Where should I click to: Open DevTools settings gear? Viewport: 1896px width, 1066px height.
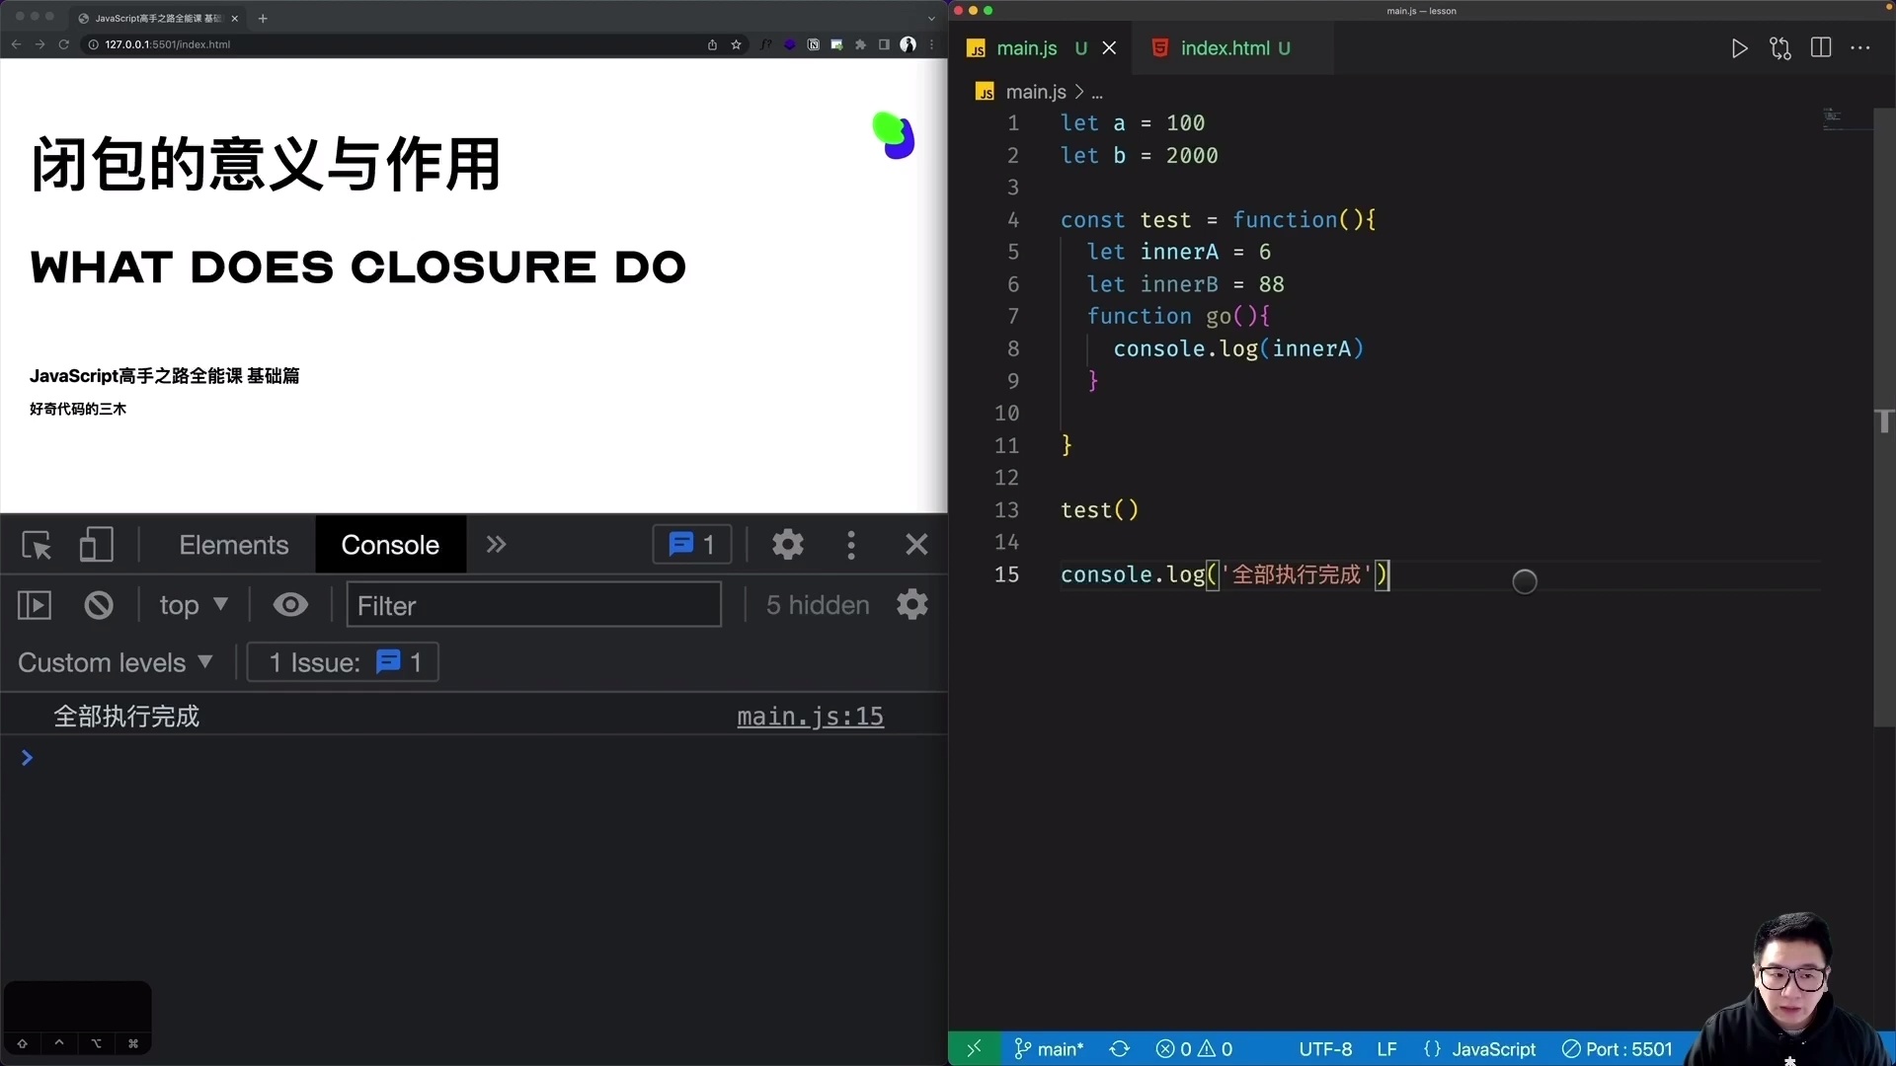coord(787,545)
